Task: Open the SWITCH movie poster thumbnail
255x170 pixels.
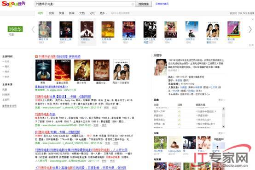Action: [x=63, y=70]
